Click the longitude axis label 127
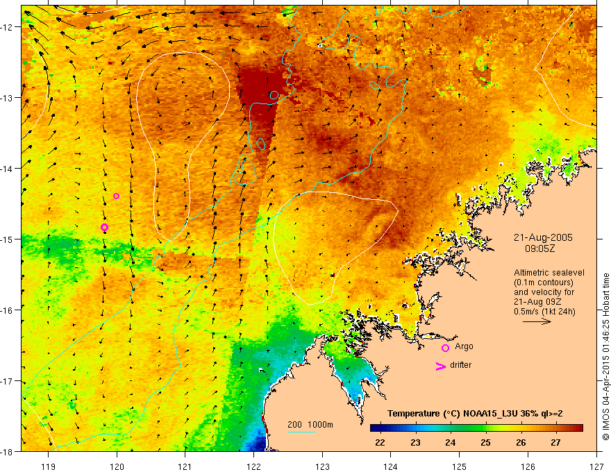The height and width of the screenshot is (472, 611). (x=596, y=466)
